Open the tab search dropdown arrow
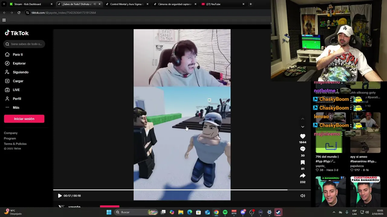The width and height of the screenshot is (387, 217). coord(4,4)
